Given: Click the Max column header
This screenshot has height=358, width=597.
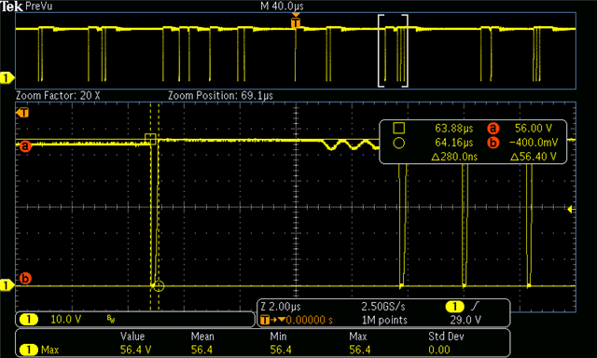Looking at the screenshot, I should [x=358, y=337].
